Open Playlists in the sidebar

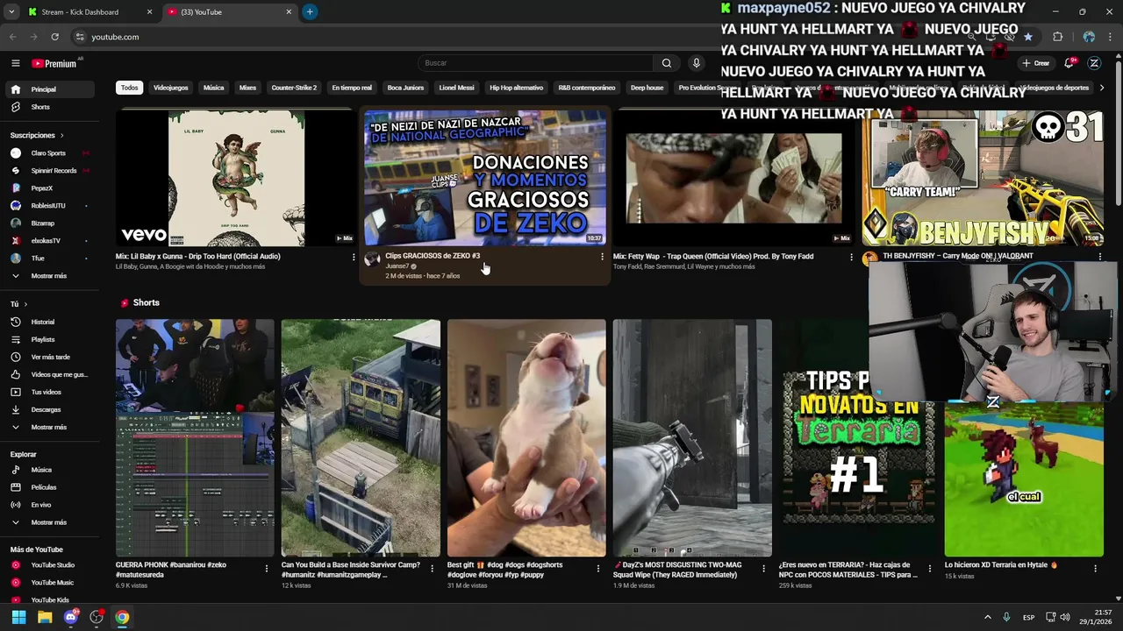tap(51, 339)
